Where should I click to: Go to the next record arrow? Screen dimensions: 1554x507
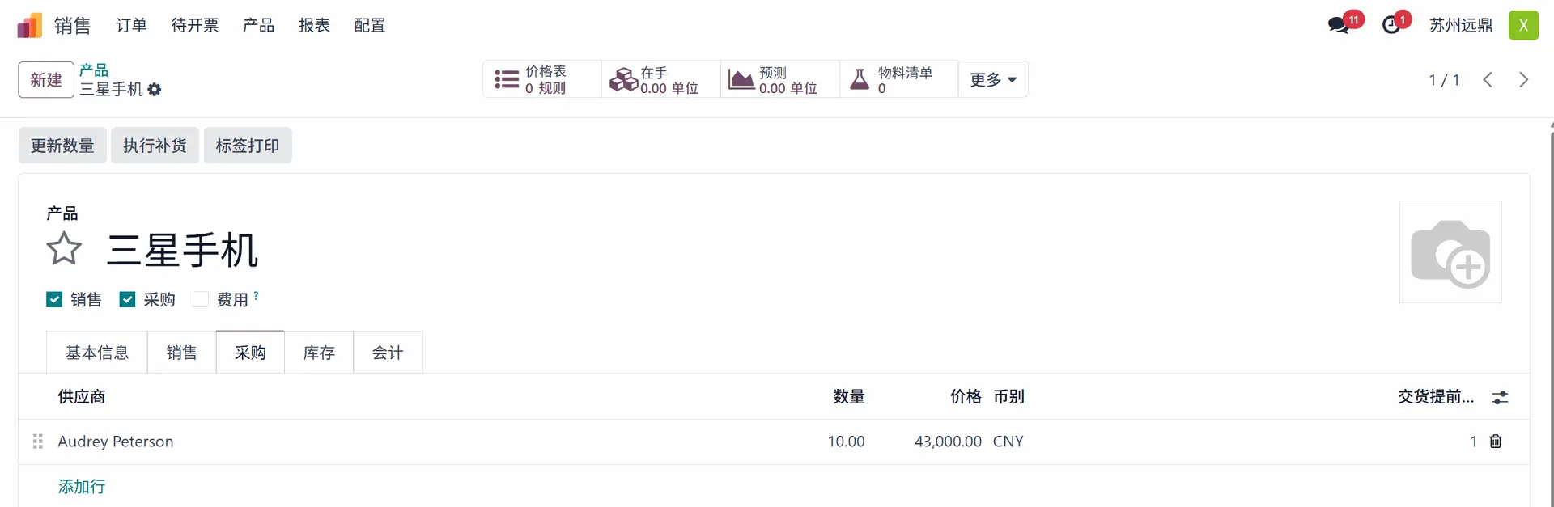pyautogui.click(x=1523, y=79)
